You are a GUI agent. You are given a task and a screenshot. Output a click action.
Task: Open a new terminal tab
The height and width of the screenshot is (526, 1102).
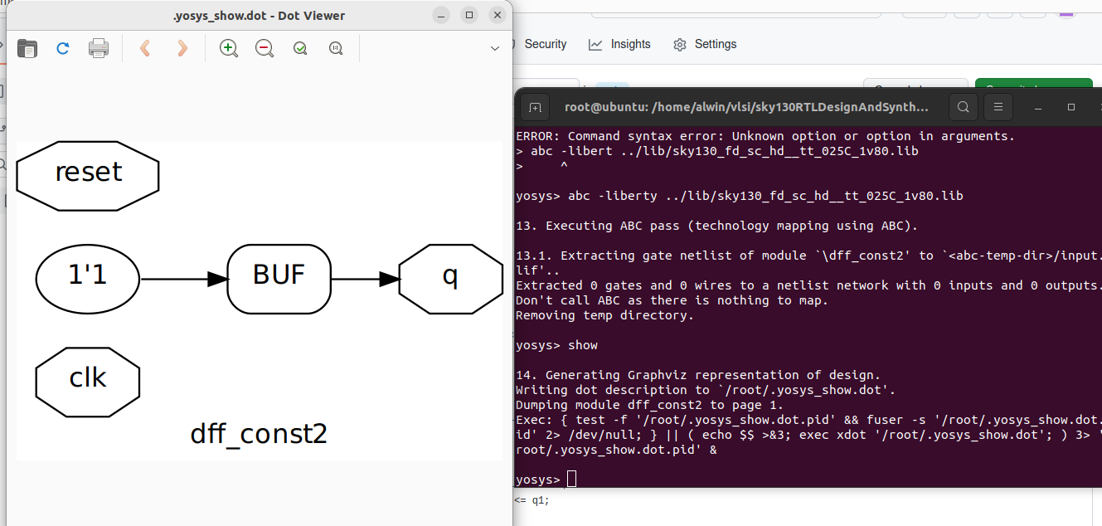[x=535, y=106]
